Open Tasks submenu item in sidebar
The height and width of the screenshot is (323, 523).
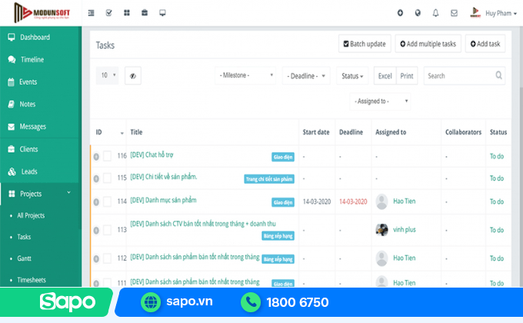click(24, 237)
